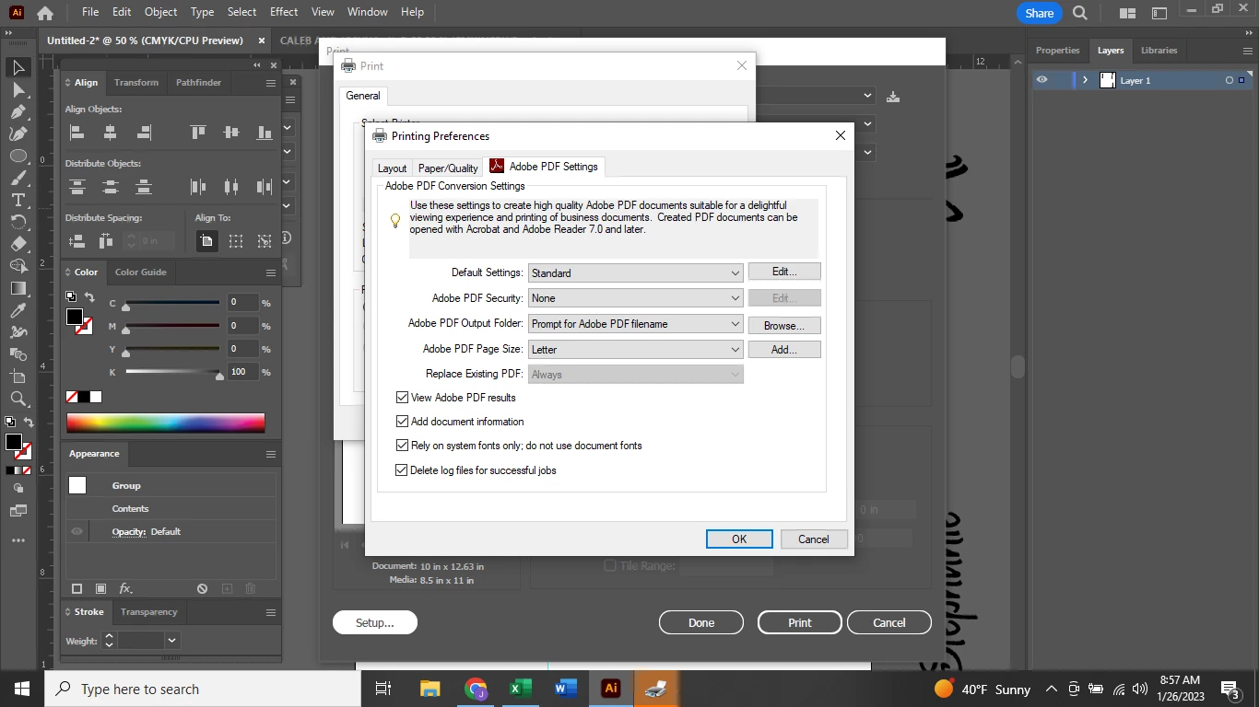Select the Paintbrush tool
Viewport: 1259px width, 707px height.
[x=18, y=179]
